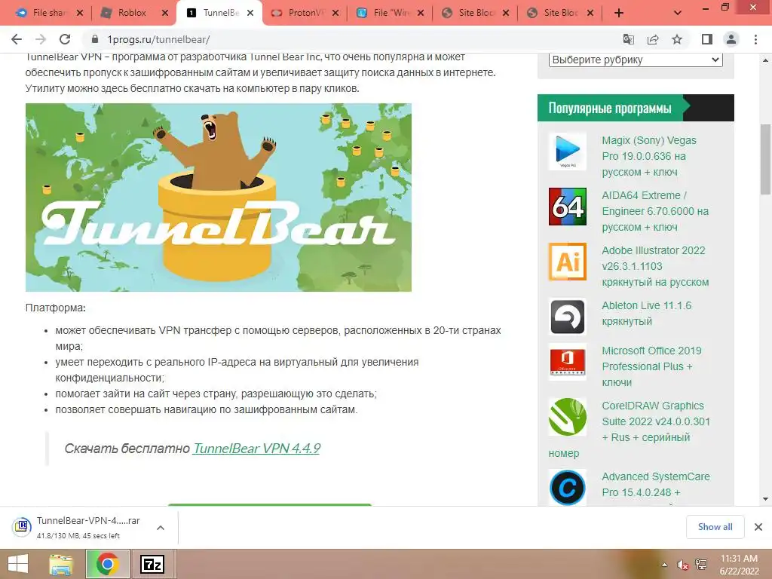Screen dimensions: 772x579
Task: Toggle the browser side panel
Action: coord(707,39)
